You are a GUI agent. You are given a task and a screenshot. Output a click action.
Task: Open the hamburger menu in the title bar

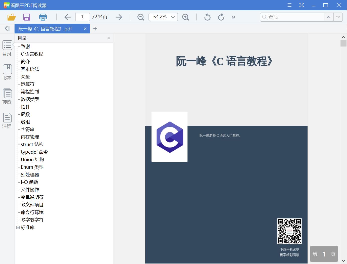click(289, 5)
